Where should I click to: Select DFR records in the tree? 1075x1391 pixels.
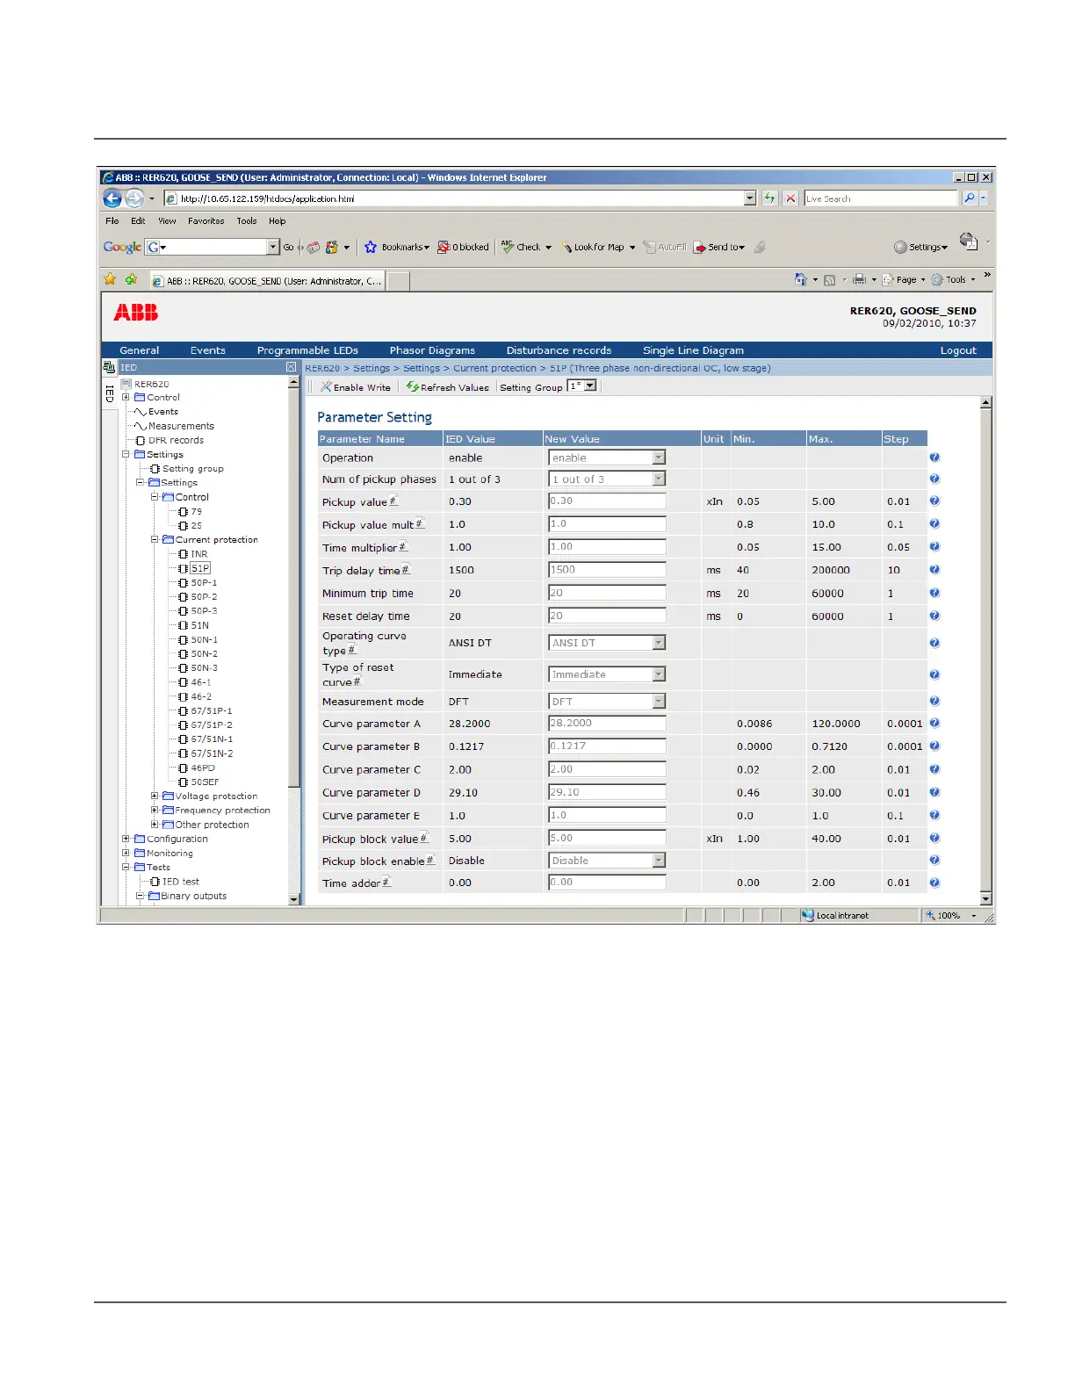[176, 440]
